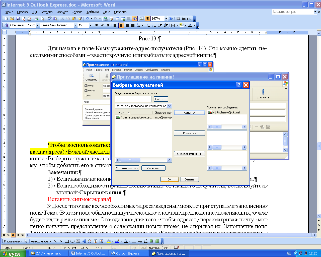Print the document via printer icon
The height and width of the screenshot is (257, 321).
(x=36, y=19)
